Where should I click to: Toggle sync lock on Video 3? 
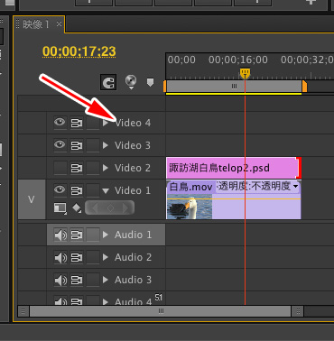pyautogui.click(x=77, y=145)
